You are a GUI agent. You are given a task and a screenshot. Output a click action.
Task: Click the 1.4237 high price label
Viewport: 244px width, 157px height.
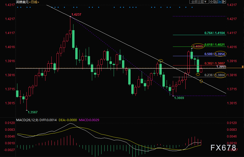tap(77, 15)
